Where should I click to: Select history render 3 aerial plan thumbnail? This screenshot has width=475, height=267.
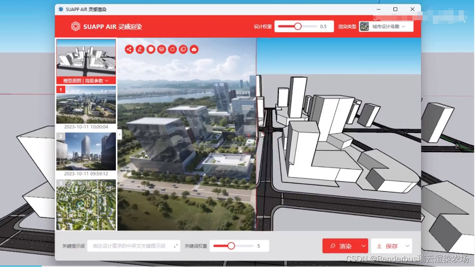point(86,205)
